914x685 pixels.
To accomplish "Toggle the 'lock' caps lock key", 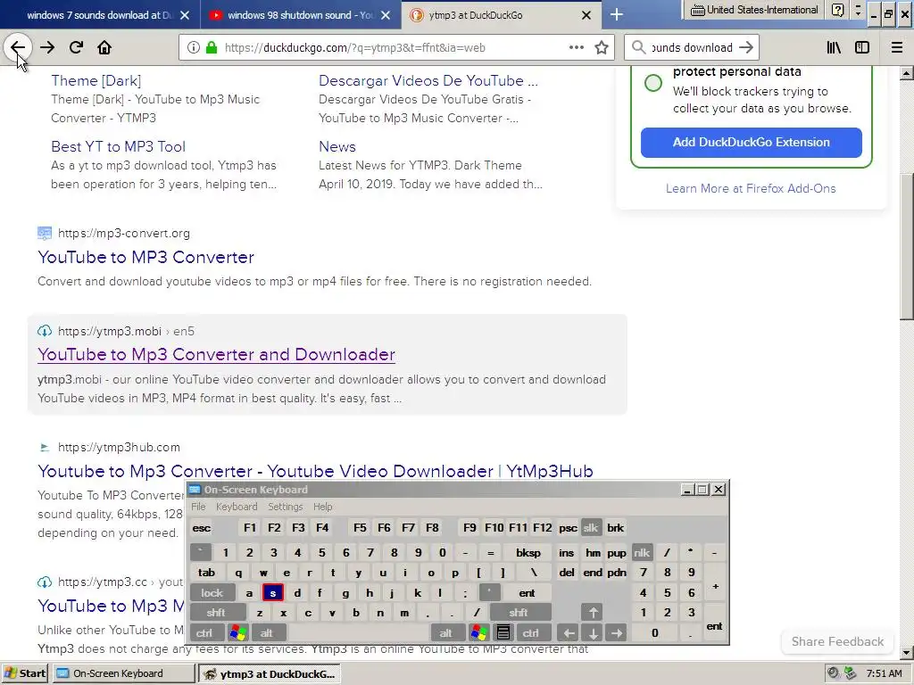I will (212, 593).
